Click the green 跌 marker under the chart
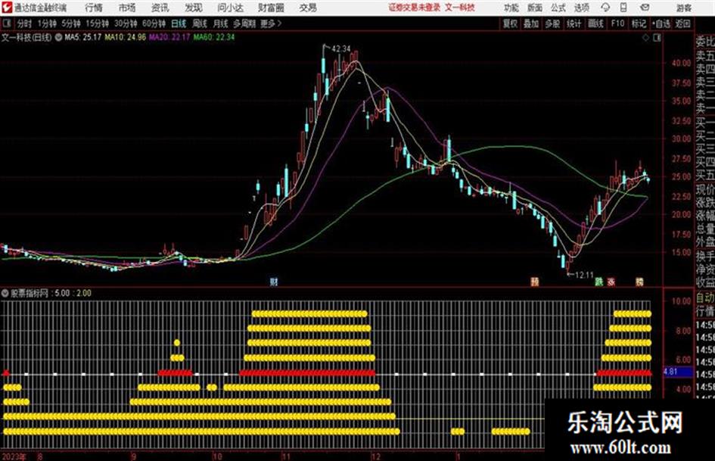 599,282
